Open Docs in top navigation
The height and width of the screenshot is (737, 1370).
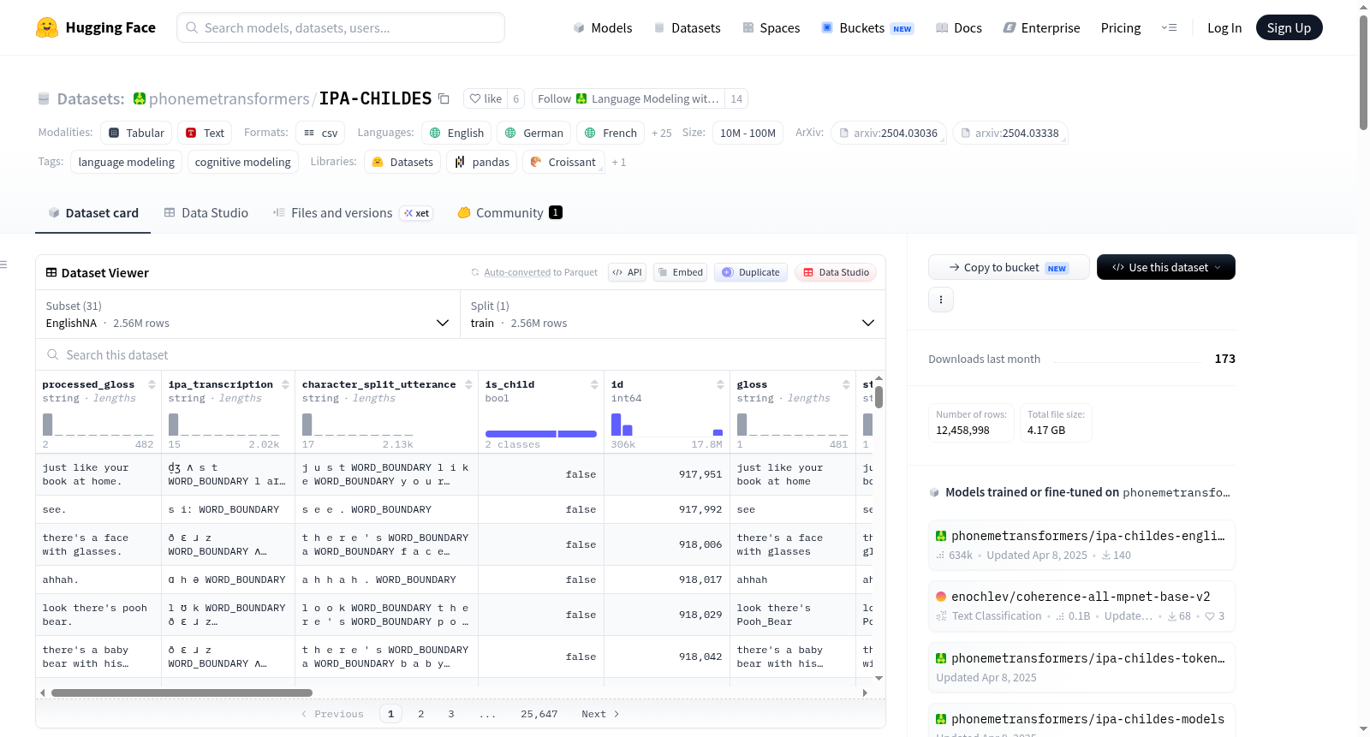[x=958, y=27]
